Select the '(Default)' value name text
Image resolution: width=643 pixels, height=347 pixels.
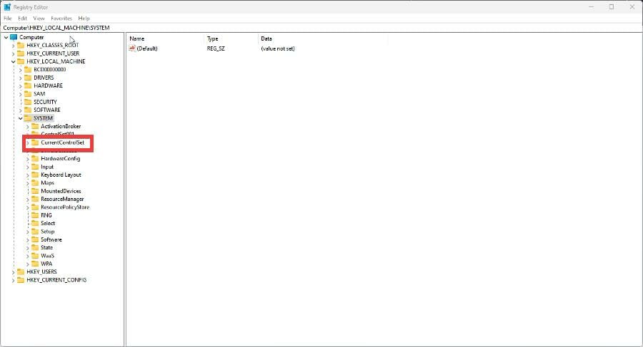tap(147, 48)
